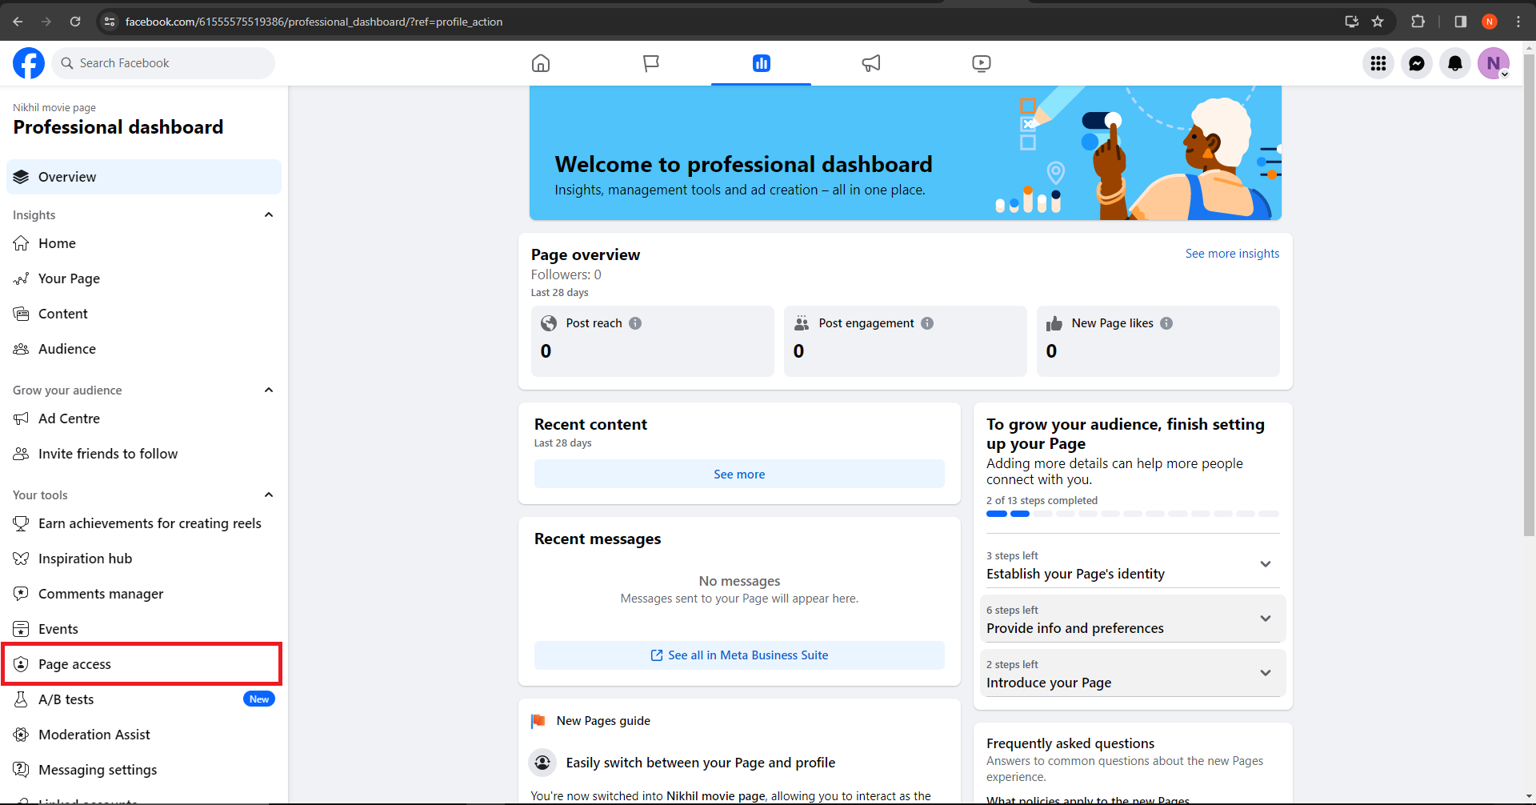Screen dimensions: 1536x805
Task: Open the Menu grid icon
Action: [x=1378, y=63]
